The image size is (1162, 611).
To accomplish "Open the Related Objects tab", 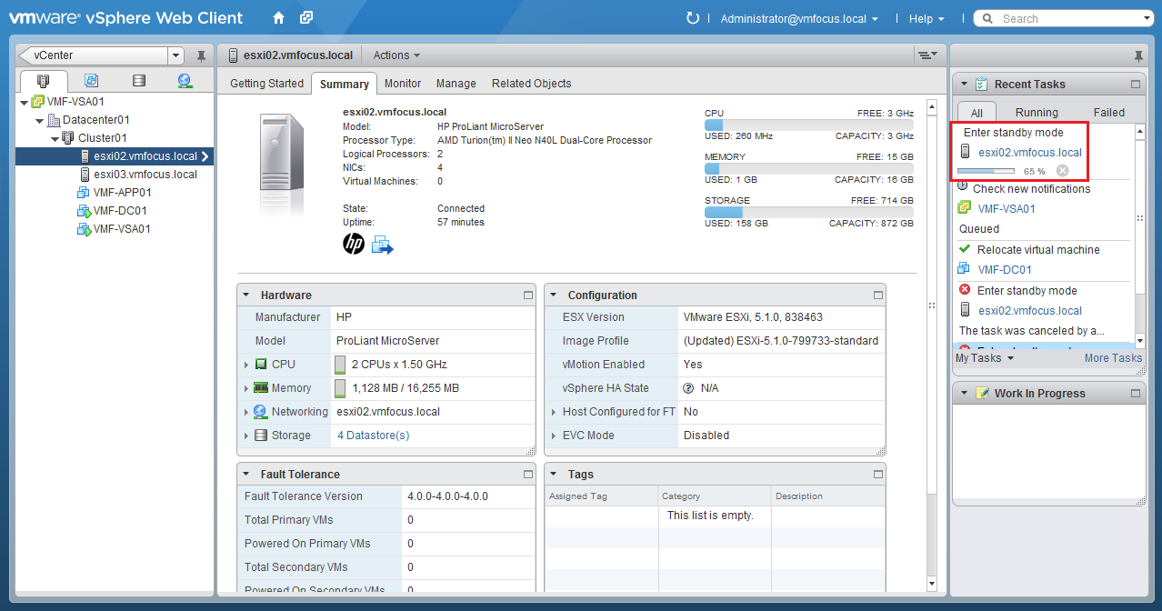I will point(531,84).
